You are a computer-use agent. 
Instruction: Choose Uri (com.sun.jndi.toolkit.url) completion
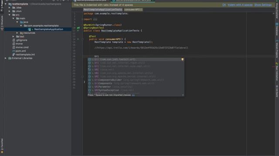click(136, 59)
